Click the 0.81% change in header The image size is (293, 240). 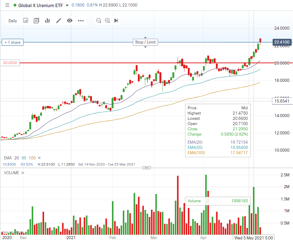[x=92, y=5]
